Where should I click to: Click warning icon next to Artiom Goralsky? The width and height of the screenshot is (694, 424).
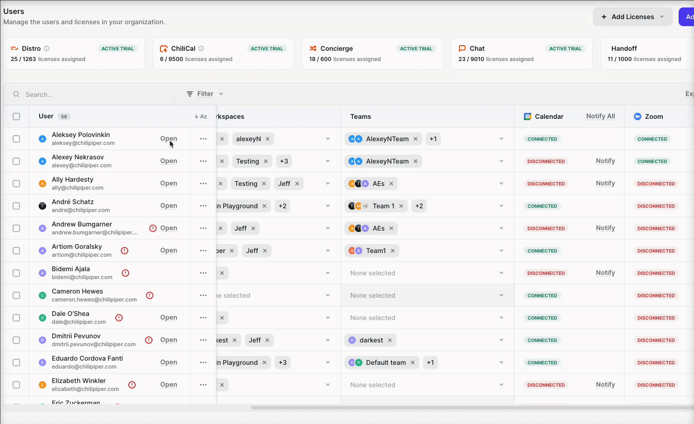(x=125, y=251)
